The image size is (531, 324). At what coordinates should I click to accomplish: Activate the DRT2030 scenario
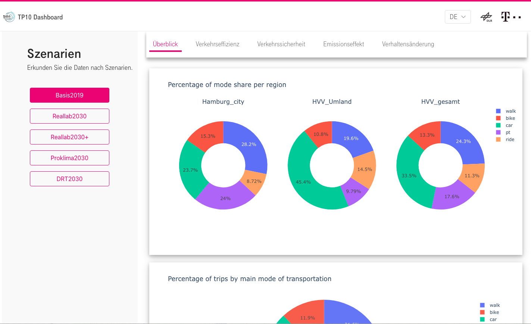point(69,179)
